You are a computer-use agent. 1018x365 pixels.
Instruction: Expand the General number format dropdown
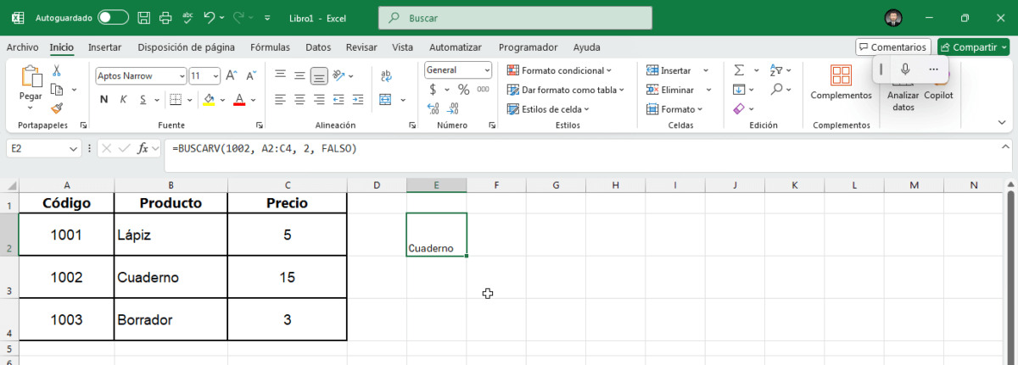click(458, 70)
